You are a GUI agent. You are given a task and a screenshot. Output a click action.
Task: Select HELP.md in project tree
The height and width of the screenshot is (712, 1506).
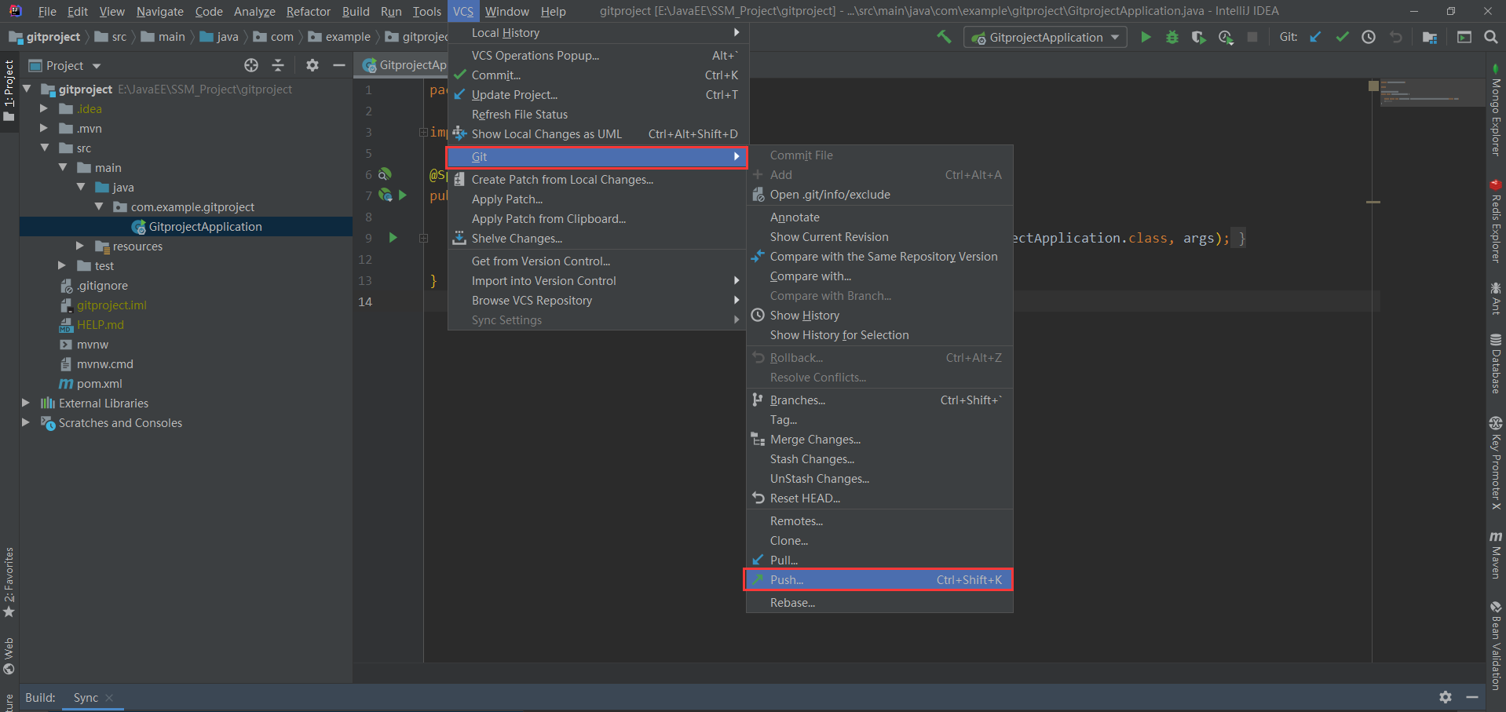[x=100, y=324]
